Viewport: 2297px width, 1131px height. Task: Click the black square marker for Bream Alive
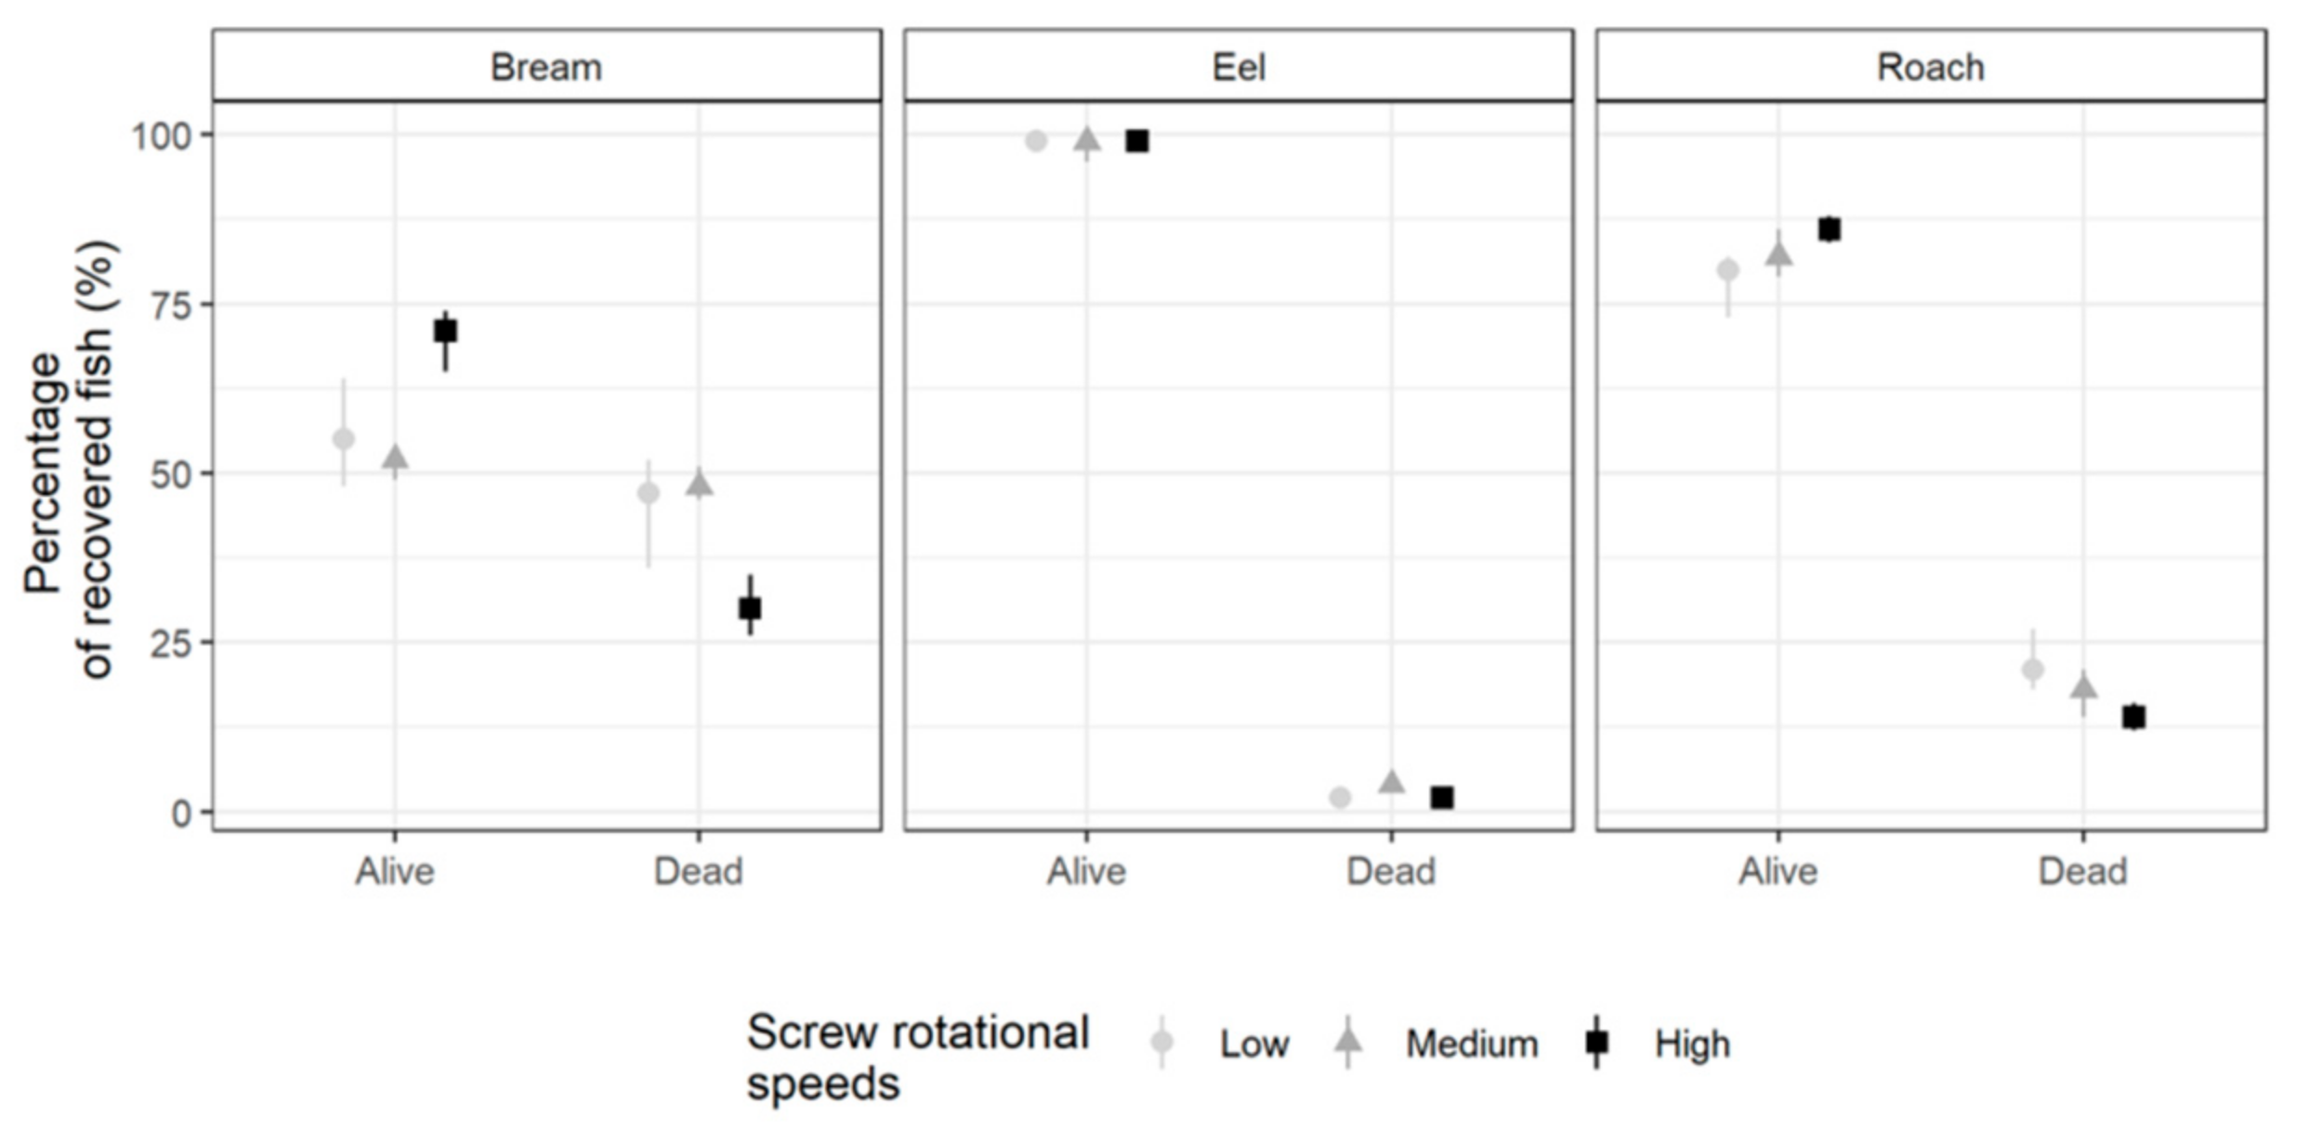pos(445,331)
